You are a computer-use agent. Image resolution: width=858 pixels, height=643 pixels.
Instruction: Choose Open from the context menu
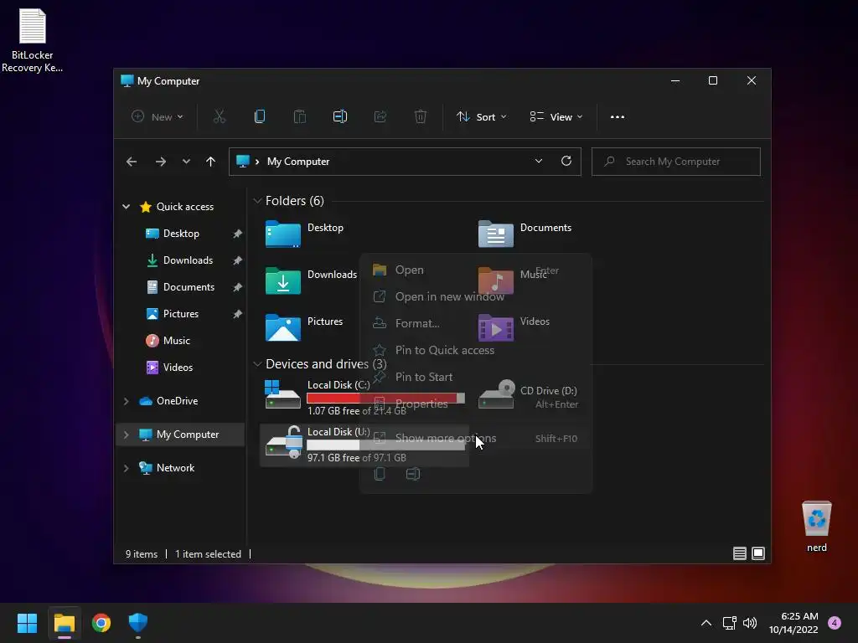pyautogui.click(x=475, y=270)
